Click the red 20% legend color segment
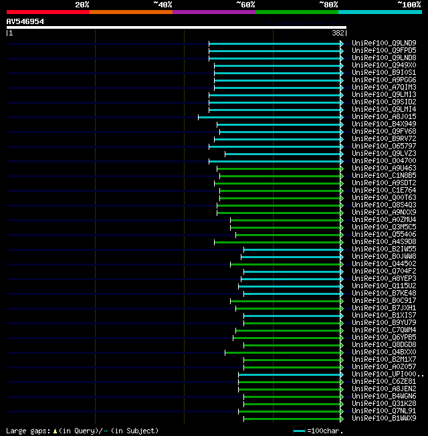Viewport: 428px width, 436px height. tap(48, 12)
